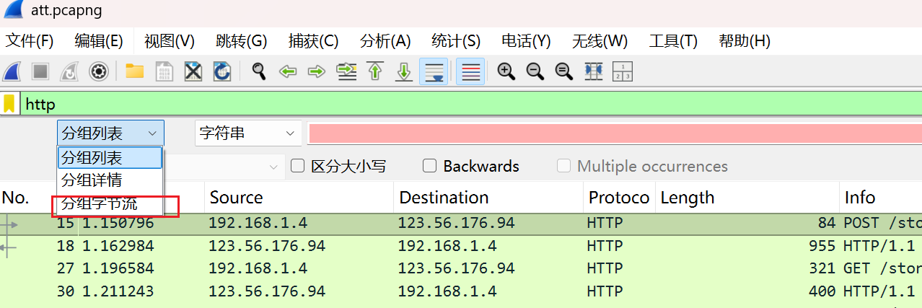Open the 视图(V) menu
This screenshot has width=922, height=308.
[170, 41]
